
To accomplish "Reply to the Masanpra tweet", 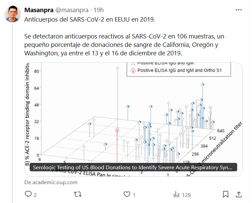I will [28, 194].
